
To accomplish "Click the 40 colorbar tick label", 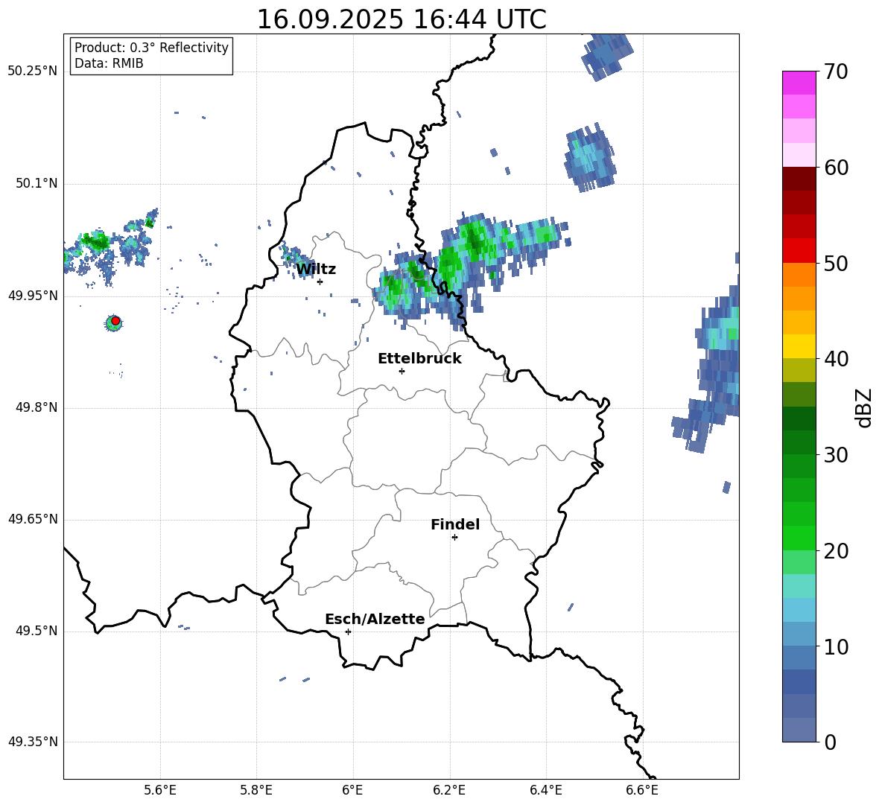I will [836, 359].
